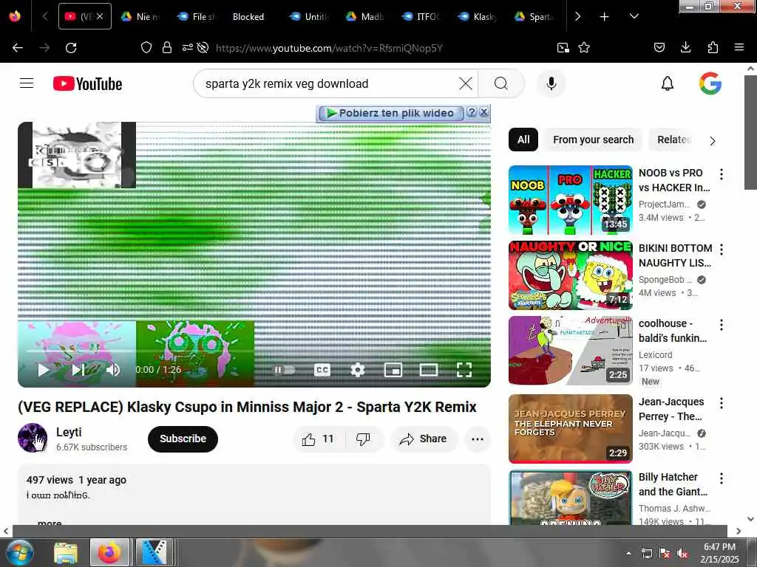
Task: Share this video
Action: (x=424, y=439)
